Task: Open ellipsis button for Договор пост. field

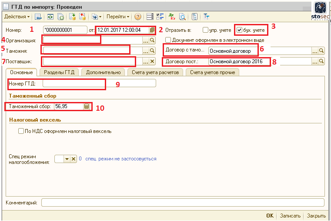Action: pos(315,61)
